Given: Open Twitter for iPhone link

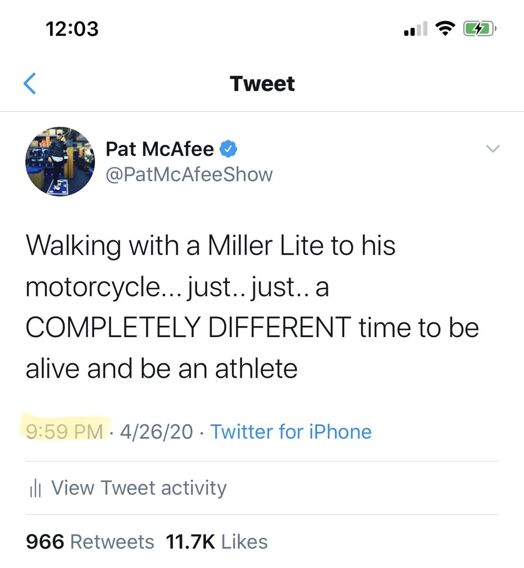Looking at the screenshot, I should coord(291,431).
